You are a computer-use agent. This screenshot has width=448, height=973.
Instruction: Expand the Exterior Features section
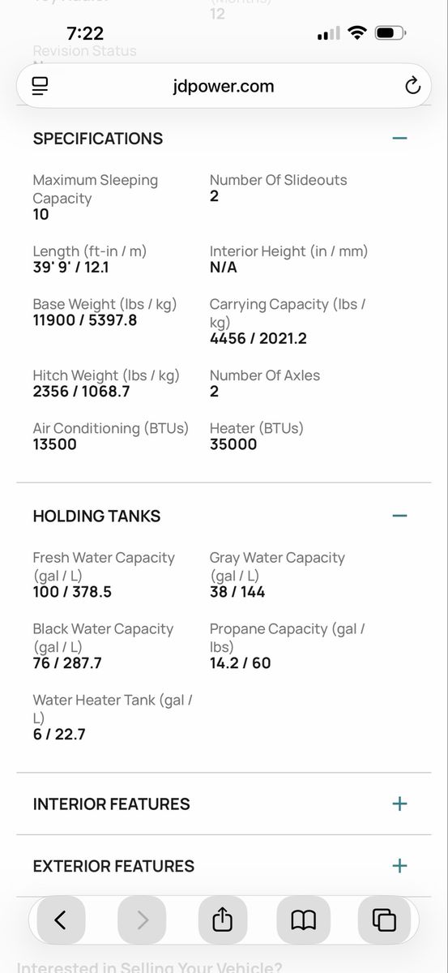(399, 865)
